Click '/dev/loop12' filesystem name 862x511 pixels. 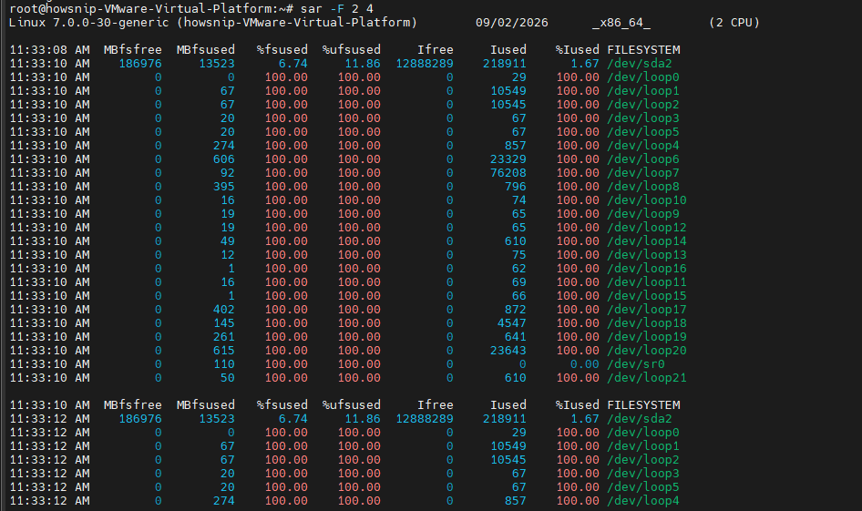coord(647,228)
